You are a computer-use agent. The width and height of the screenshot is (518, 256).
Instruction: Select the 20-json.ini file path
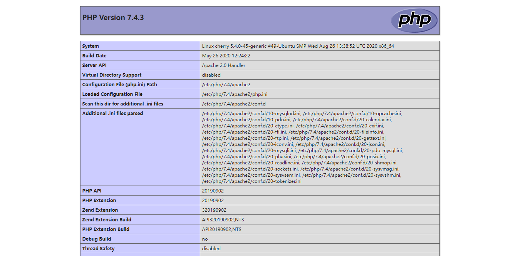pos(340,144)
